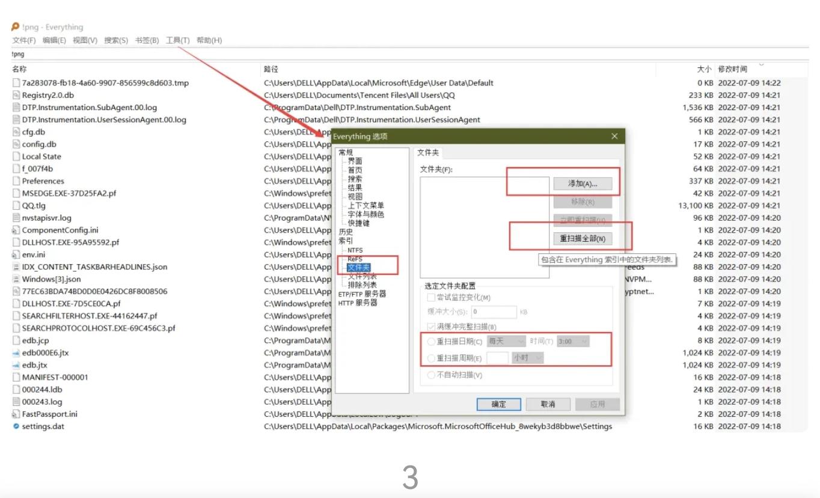Click the DLLHOST.EXE-95A95592.pf file icon
The height and width of the screenshot is (498, 820).
(x=16, y=242)
